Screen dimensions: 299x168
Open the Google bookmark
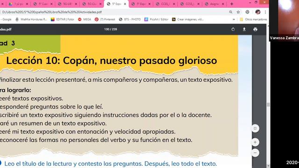click(6, 20)
